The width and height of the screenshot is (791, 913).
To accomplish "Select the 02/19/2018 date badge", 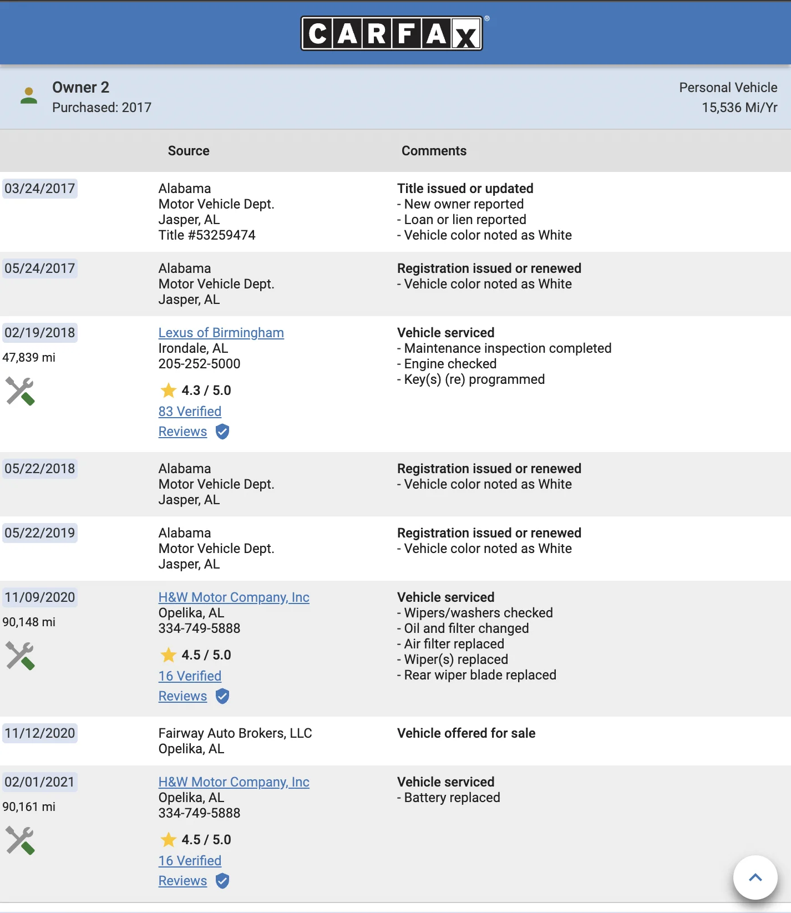I will coord(39,333).
